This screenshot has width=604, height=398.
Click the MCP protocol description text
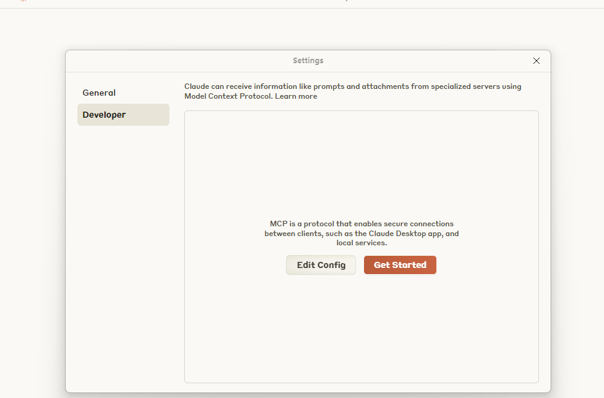pyautogui.click(x=362, y=233)
